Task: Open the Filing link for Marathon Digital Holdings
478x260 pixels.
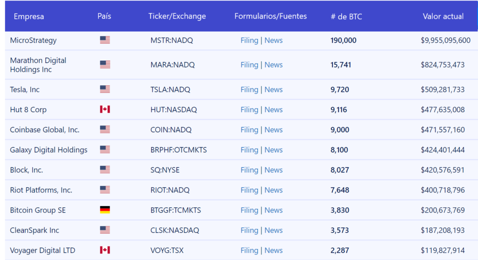Action: click(x=249, y=65)
